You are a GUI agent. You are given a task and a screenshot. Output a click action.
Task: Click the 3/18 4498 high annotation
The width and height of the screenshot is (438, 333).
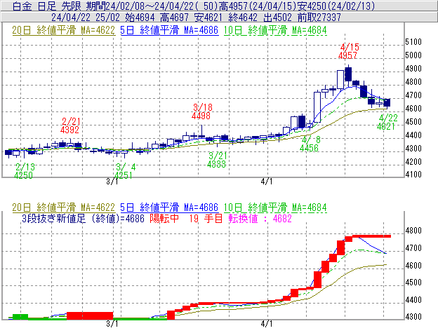(201, 111)
